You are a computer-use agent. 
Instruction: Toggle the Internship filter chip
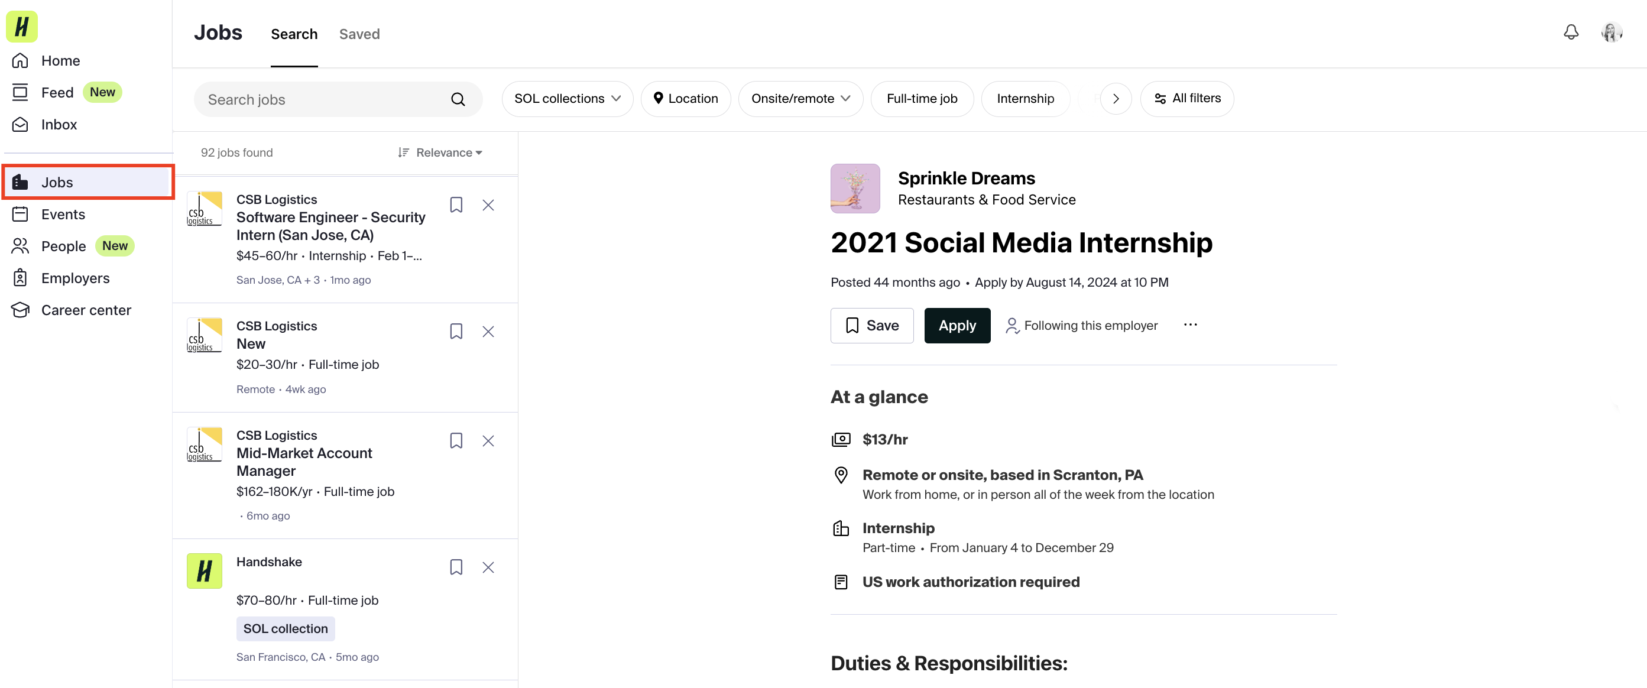(x=1025, y=99)
